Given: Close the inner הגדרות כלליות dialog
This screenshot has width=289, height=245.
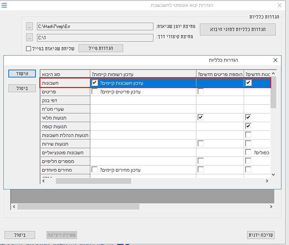Looking at the screenshot, I should click(275, 60).
